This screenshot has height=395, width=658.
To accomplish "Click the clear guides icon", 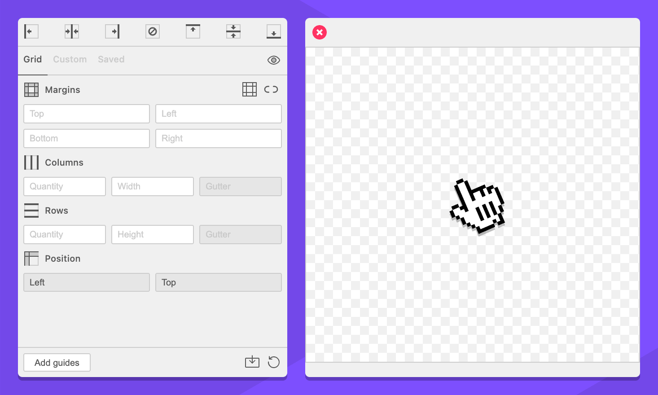I will pyautogui.click(x=153, y=31).
